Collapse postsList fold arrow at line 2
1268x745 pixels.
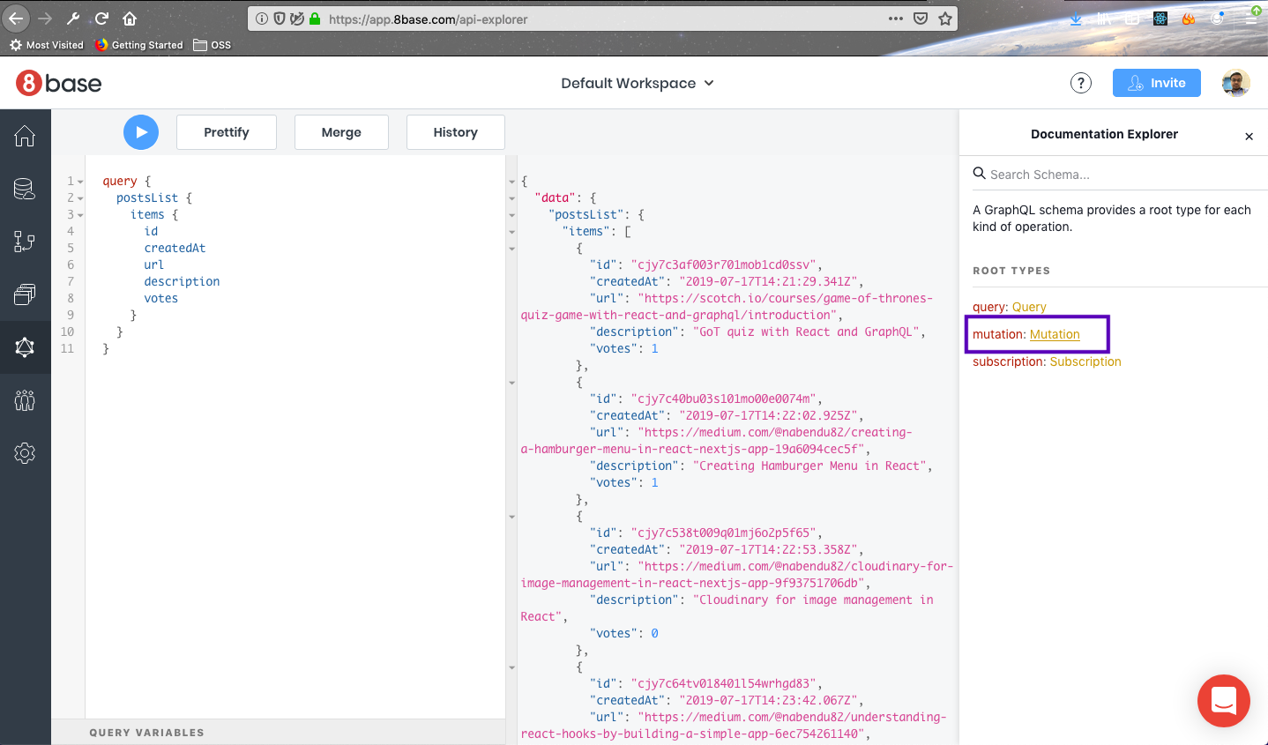point(80,198)
